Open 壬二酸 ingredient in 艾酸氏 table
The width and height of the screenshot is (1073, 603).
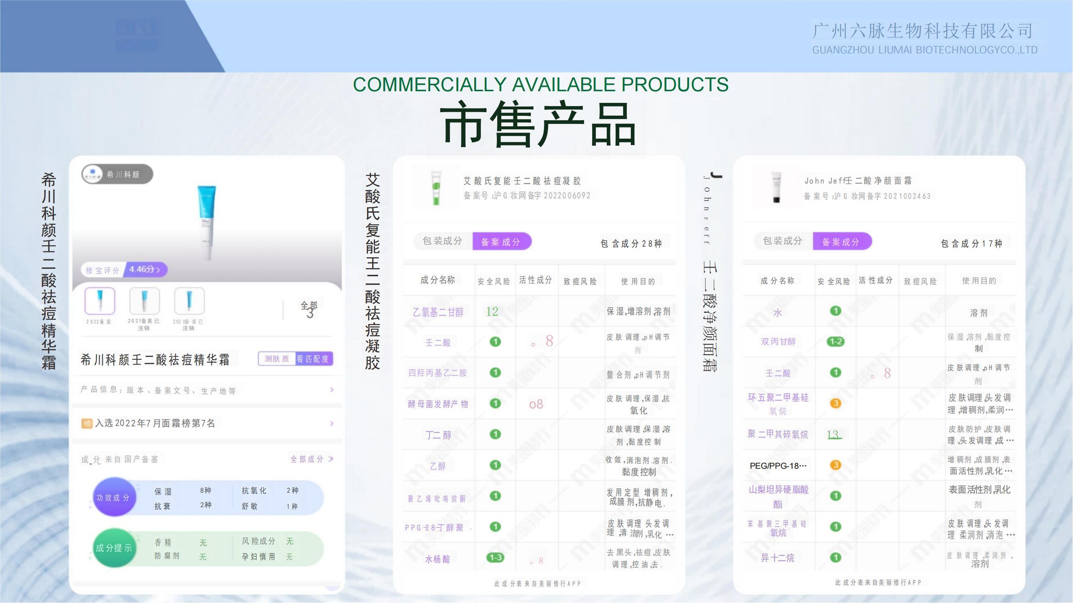coord(438,343)
